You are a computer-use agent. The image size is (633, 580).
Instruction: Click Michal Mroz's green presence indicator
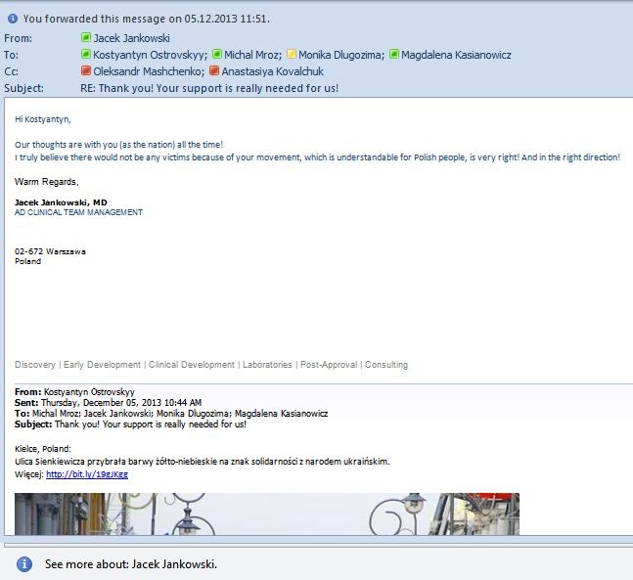(217, 55)
